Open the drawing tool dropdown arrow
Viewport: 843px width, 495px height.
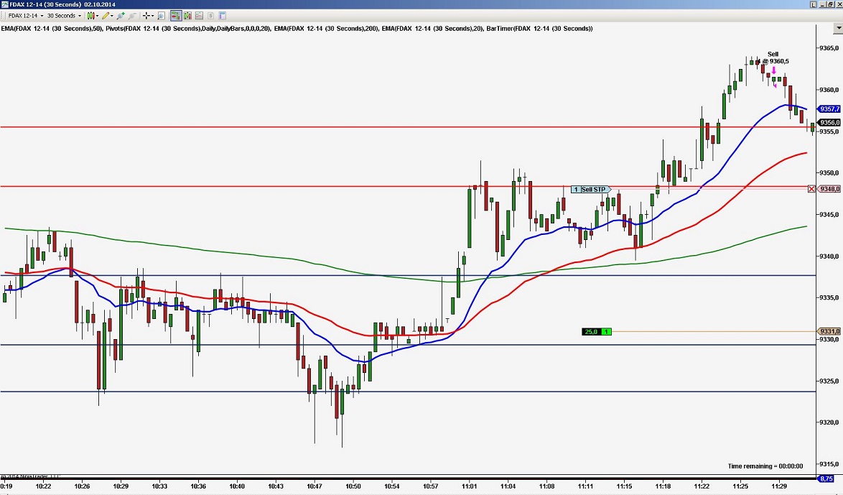(112, 15)
